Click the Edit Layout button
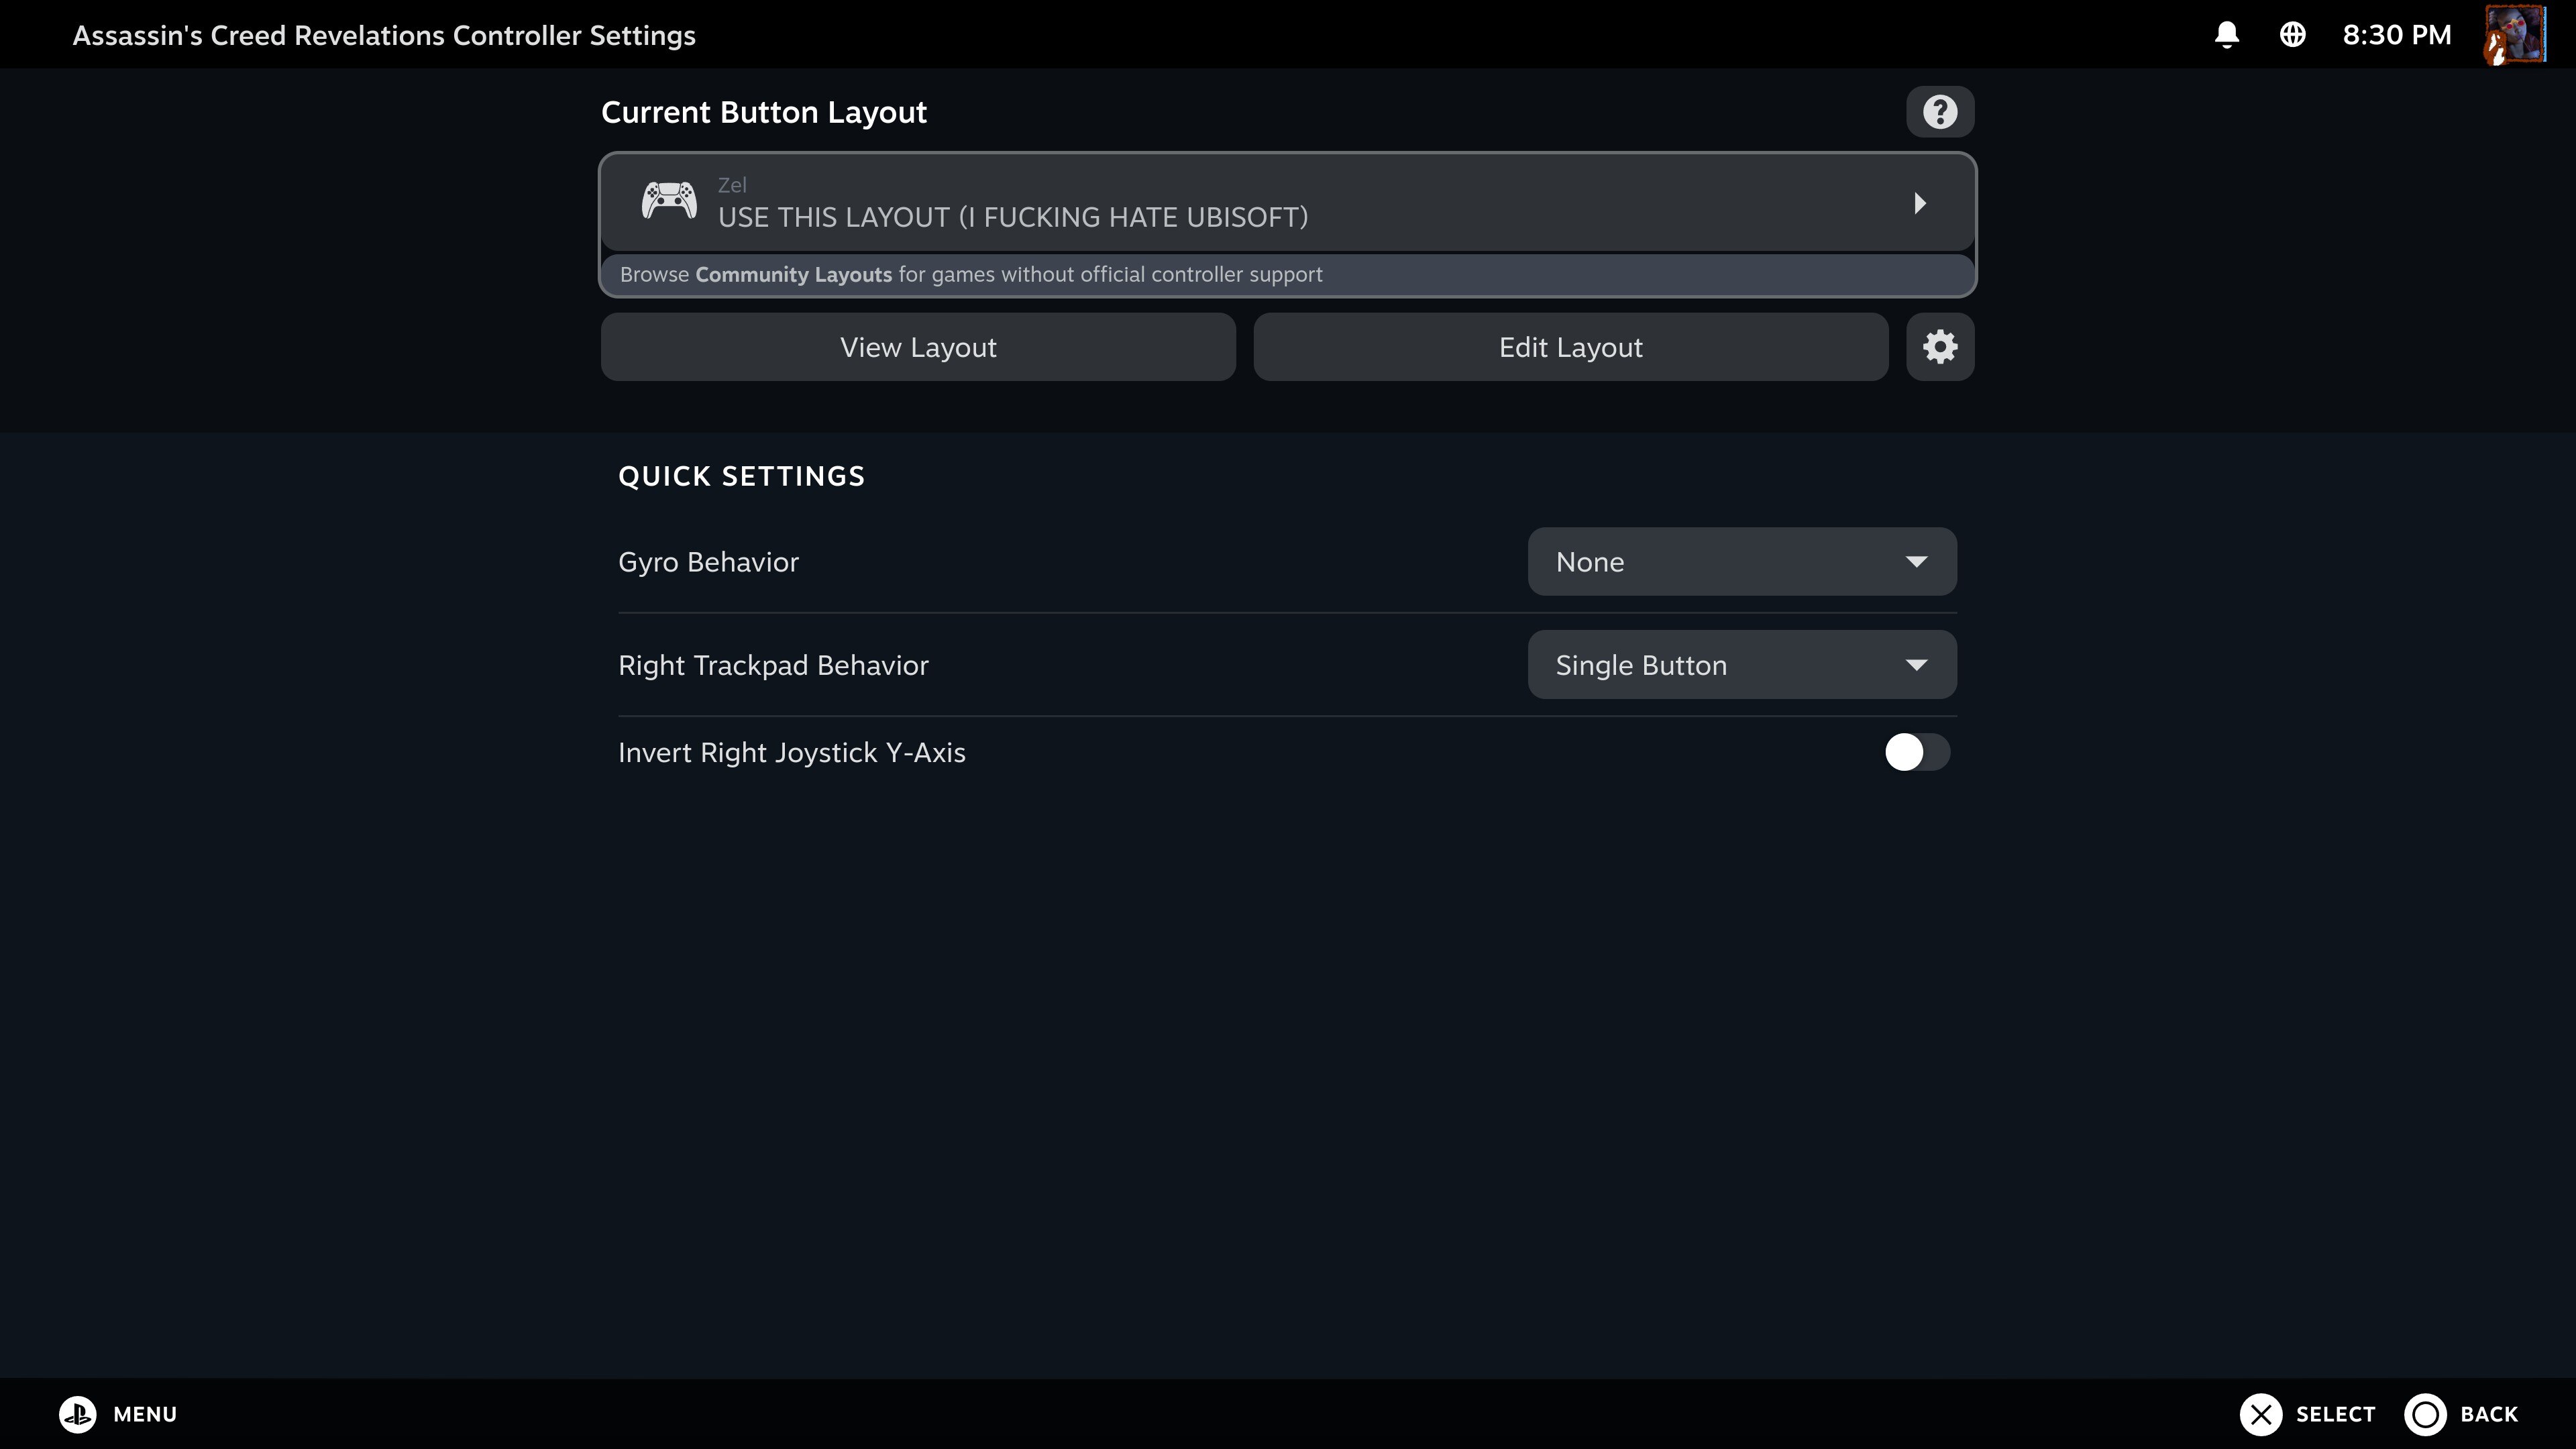Viewport: 2576px width, 1449px height. pyautogui.click(x=1570, y=347)
